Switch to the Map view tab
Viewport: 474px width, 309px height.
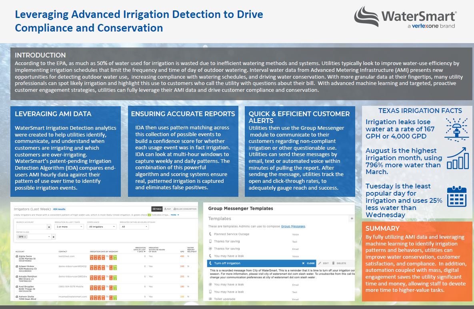point(168,209)
